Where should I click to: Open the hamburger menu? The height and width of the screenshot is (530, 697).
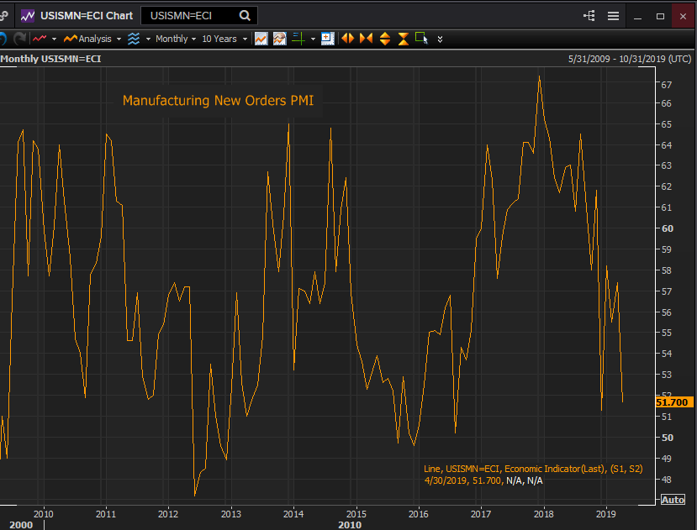(x=614, y=16)
